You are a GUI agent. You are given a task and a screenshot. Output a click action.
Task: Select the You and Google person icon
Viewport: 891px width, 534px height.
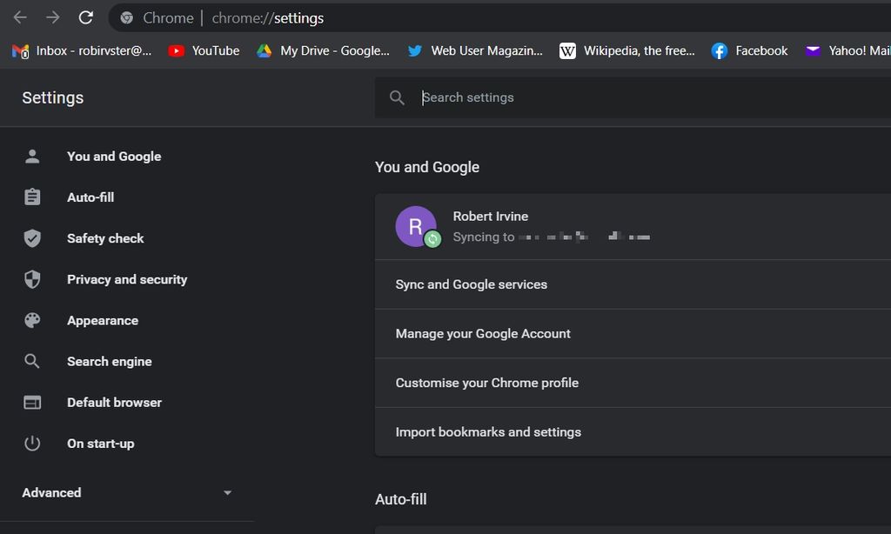32,156
